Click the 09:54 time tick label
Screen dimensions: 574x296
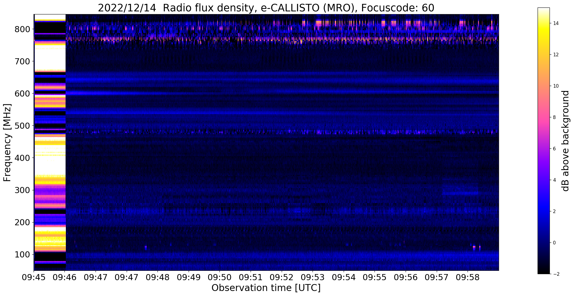click(x=344, y=277)
